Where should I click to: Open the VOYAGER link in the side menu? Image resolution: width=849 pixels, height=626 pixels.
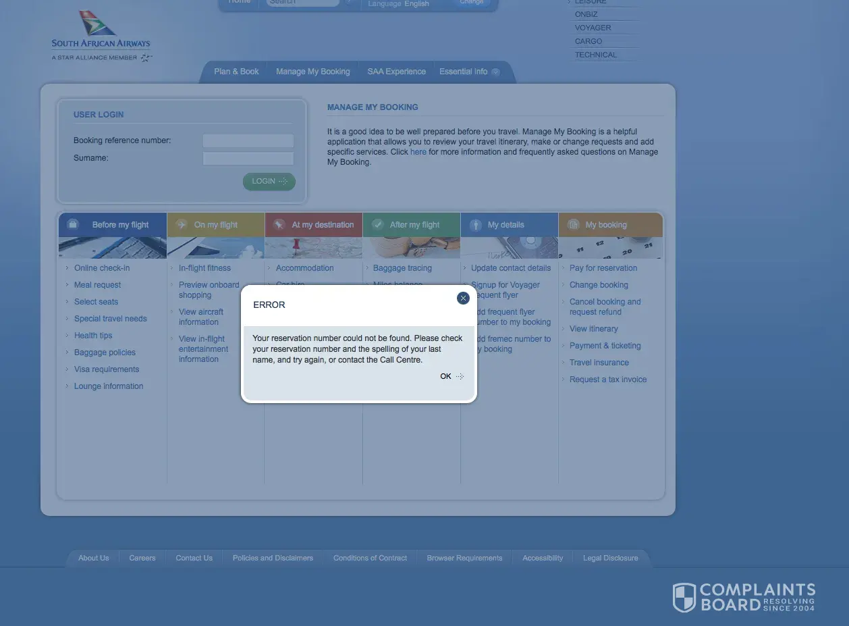593,28
